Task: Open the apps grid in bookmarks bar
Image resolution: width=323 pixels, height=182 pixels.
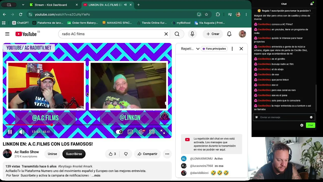Action: pos(4,23)
